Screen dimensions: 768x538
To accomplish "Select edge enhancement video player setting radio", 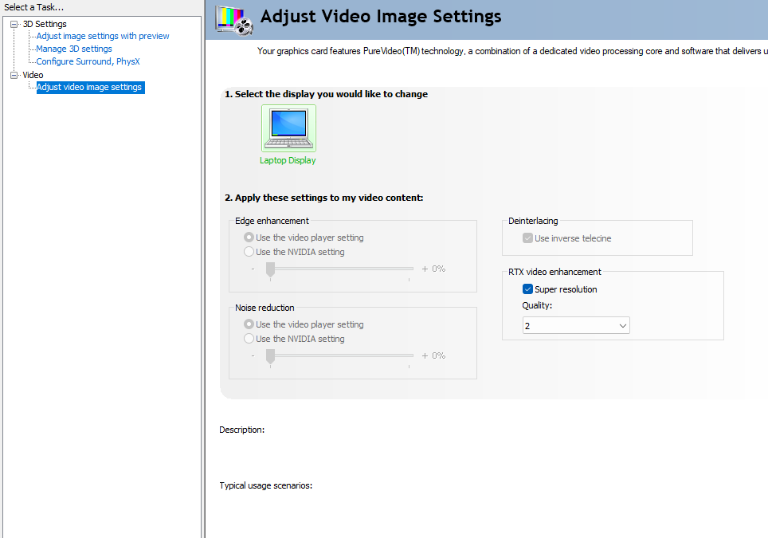I will coord(249,238).
